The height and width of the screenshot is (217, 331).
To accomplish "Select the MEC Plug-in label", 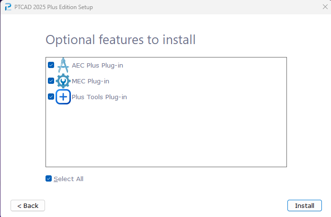I will [x=91, y=81].
